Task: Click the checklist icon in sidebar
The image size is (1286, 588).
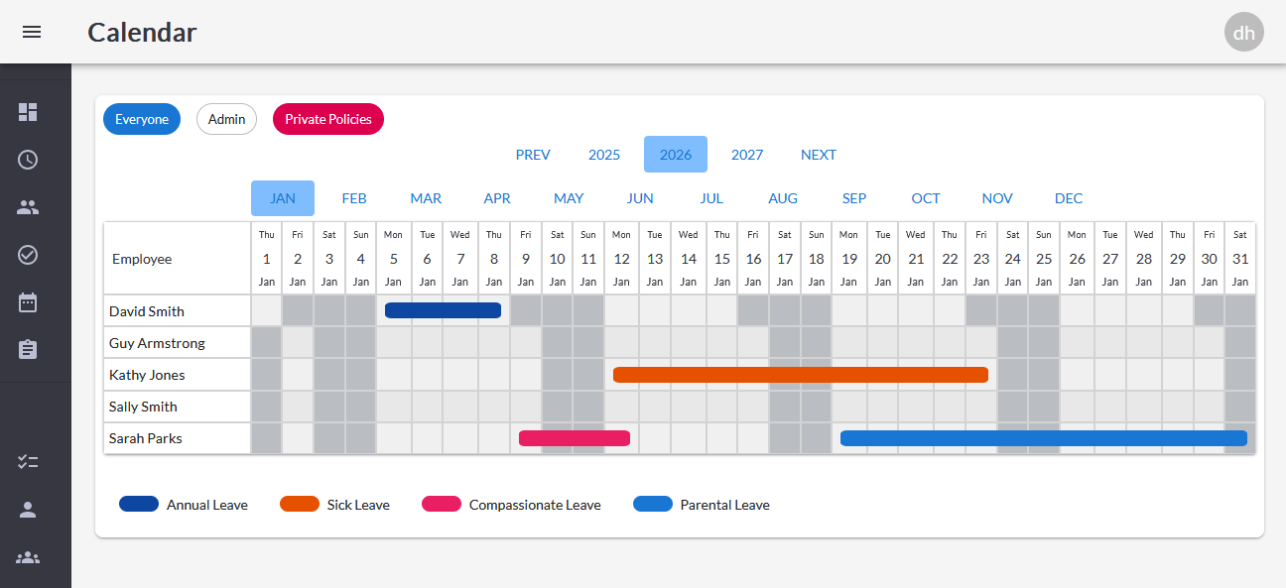Action: (28, 462)
